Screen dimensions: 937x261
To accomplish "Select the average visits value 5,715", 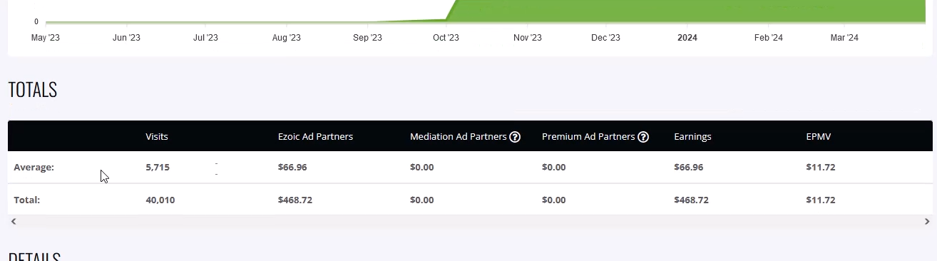I will coord(158,168).
